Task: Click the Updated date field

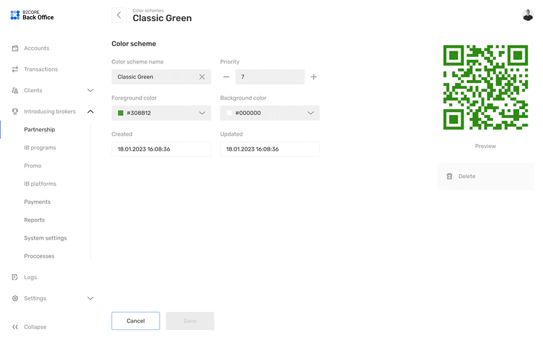Action: click(x=270, y=149)
